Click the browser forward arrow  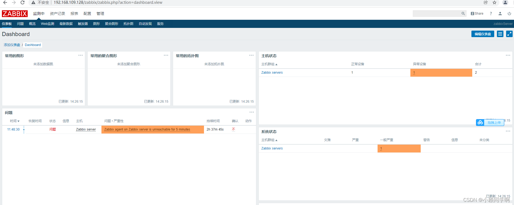pyautogui.click(x=14, y=2)
